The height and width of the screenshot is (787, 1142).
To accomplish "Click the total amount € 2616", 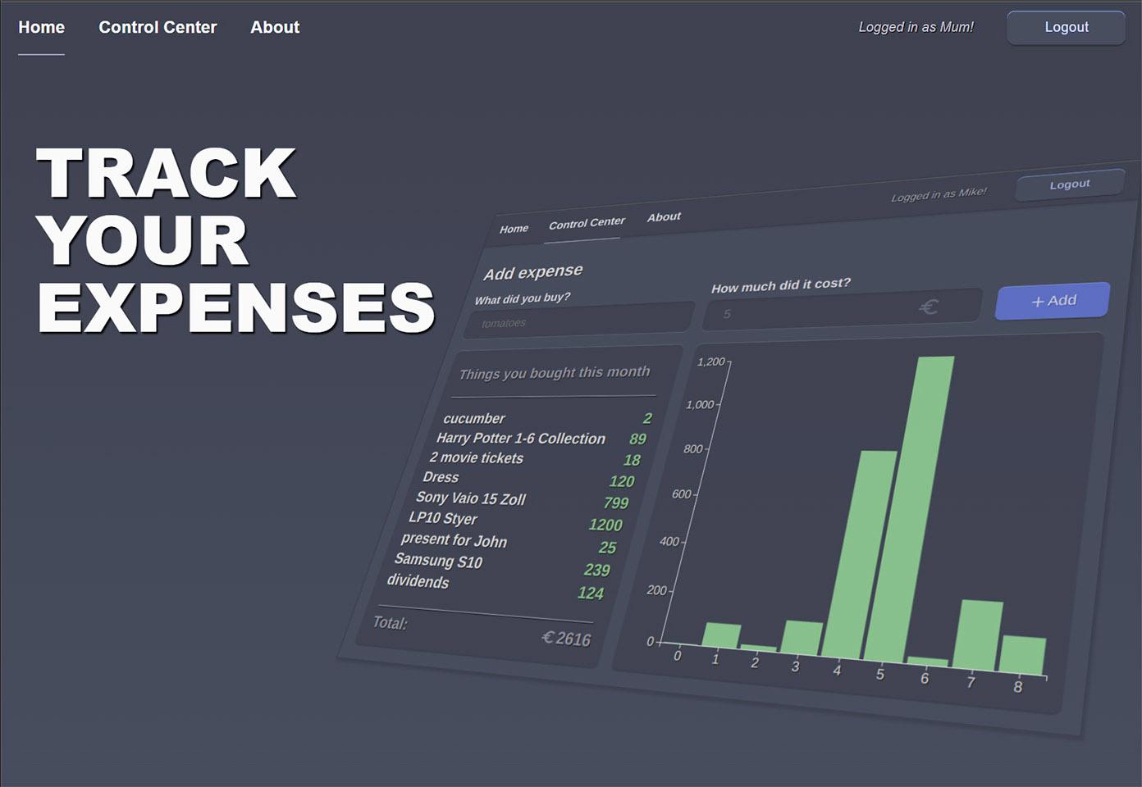I will tap(566, 638).
